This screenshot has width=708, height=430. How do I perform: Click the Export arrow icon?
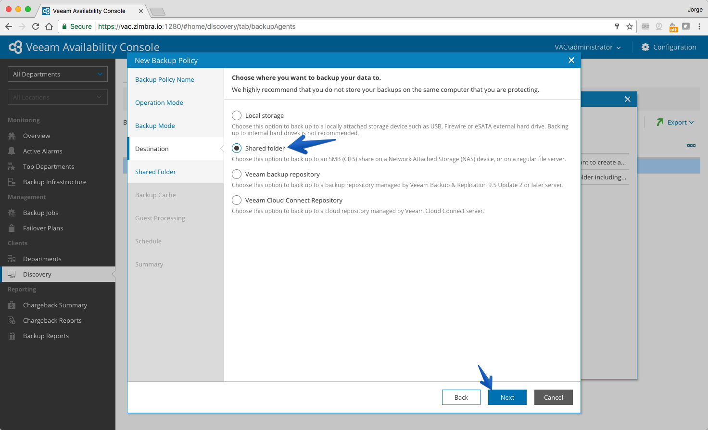pyautogui.click(x=660, y=122)
